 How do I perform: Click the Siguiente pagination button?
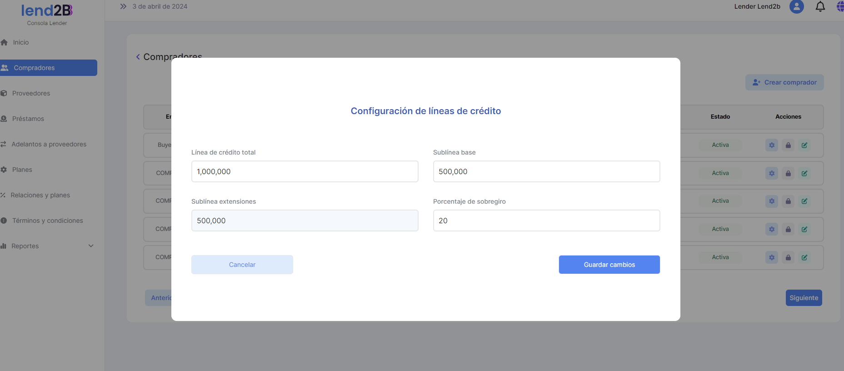point(804,298)
